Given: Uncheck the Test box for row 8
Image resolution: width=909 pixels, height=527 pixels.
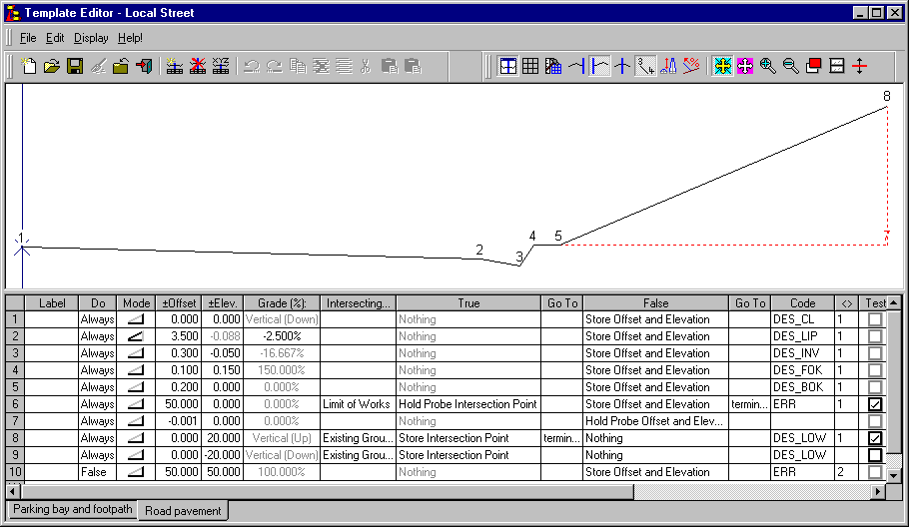Looking at the screenshot, I should click(x=875, y=438).
